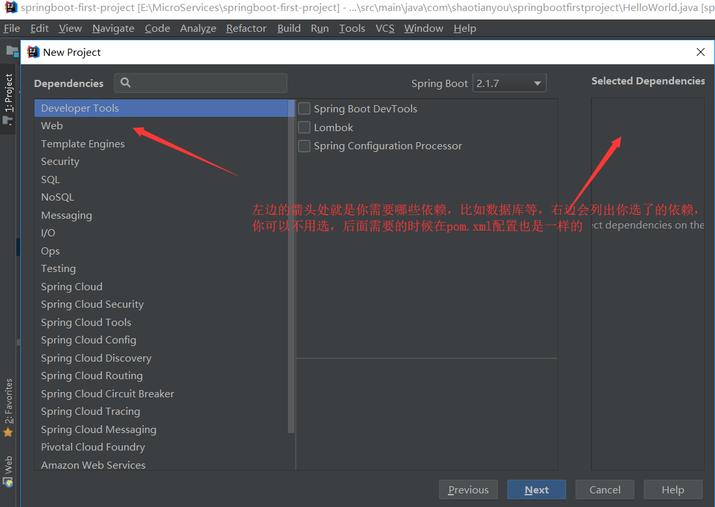
Task: Pick the SQL category
Action: click(161, 179)
